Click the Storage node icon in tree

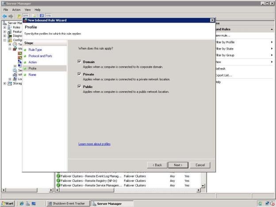[10, 83]
